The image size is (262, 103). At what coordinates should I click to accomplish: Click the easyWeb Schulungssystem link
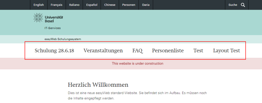tap(63, 39)
